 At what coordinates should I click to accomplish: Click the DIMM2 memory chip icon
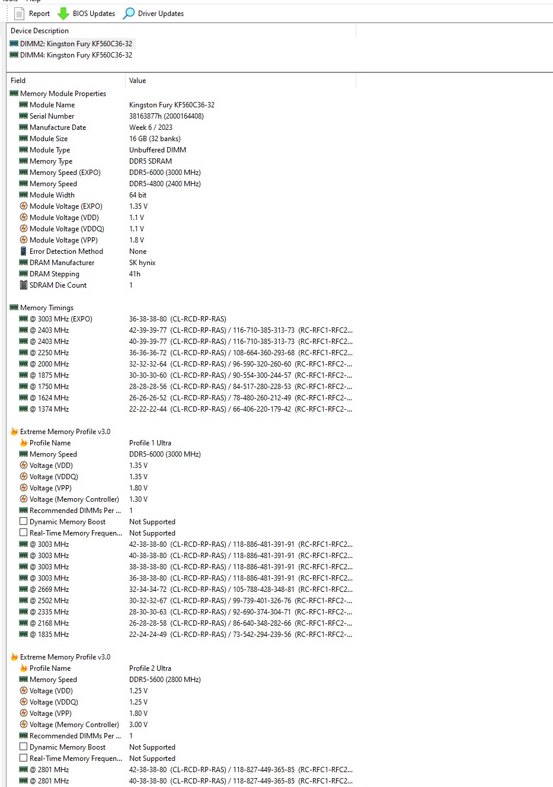(14, 43)
